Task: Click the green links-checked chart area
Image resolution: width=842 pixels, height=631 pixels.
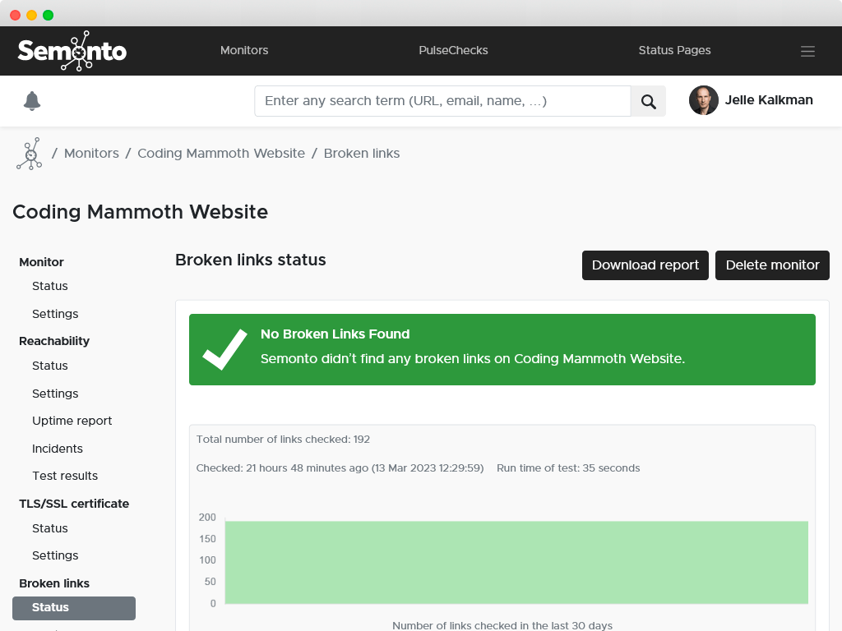Action: [x=516, y=562]
